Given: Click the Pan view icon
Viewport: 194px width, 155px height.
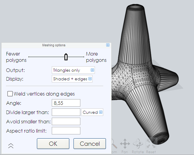Looking at the screenshot, I should pyautogui.click(x=125, y=144).
